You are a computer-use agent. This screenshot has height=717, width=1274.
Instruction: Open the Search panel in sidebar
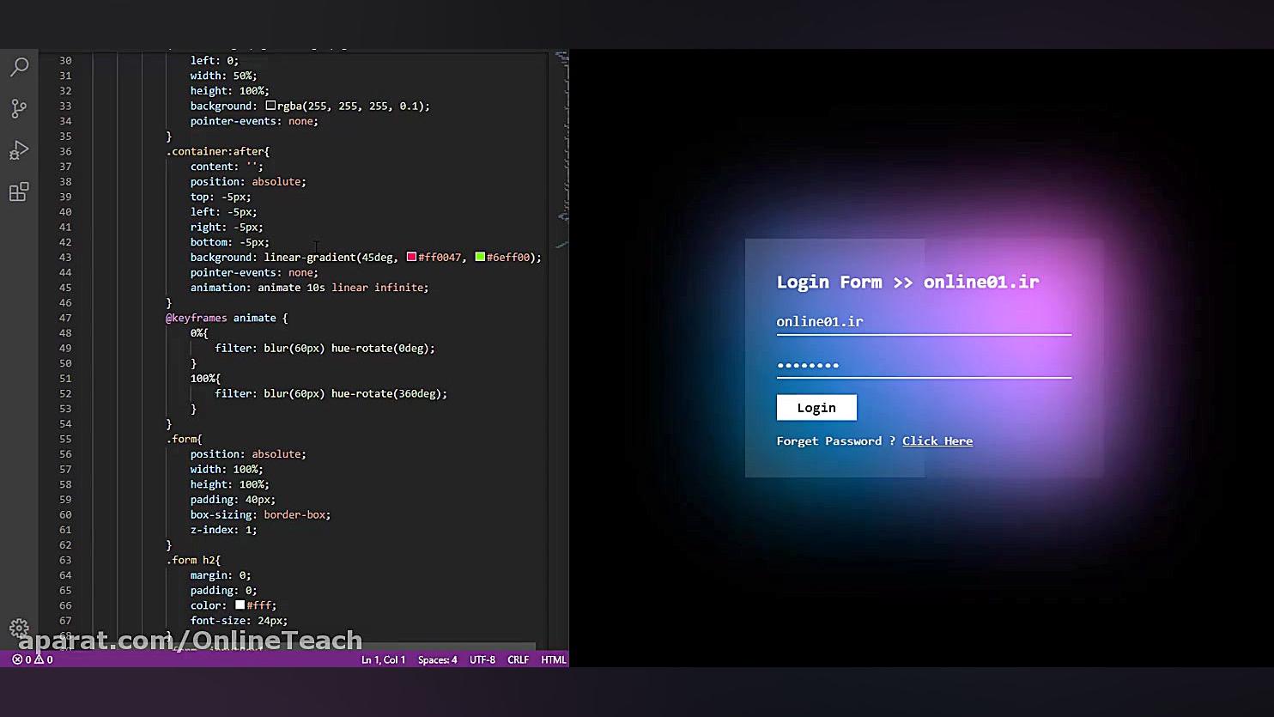(20, 66)
